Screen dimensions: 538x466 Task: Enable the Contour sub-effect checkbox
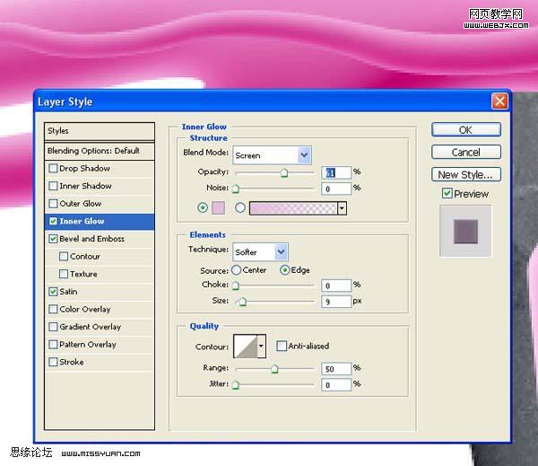click(x=64, y=257)
